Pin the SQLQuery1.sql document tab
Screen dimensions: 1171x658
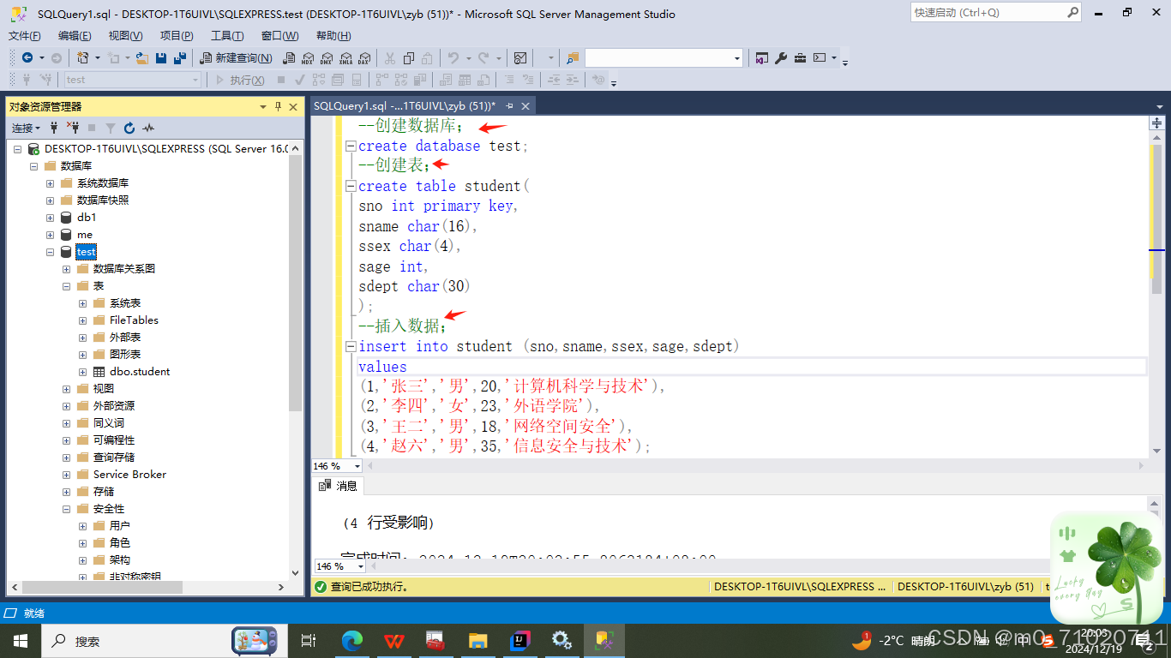[x=509, y=105]
